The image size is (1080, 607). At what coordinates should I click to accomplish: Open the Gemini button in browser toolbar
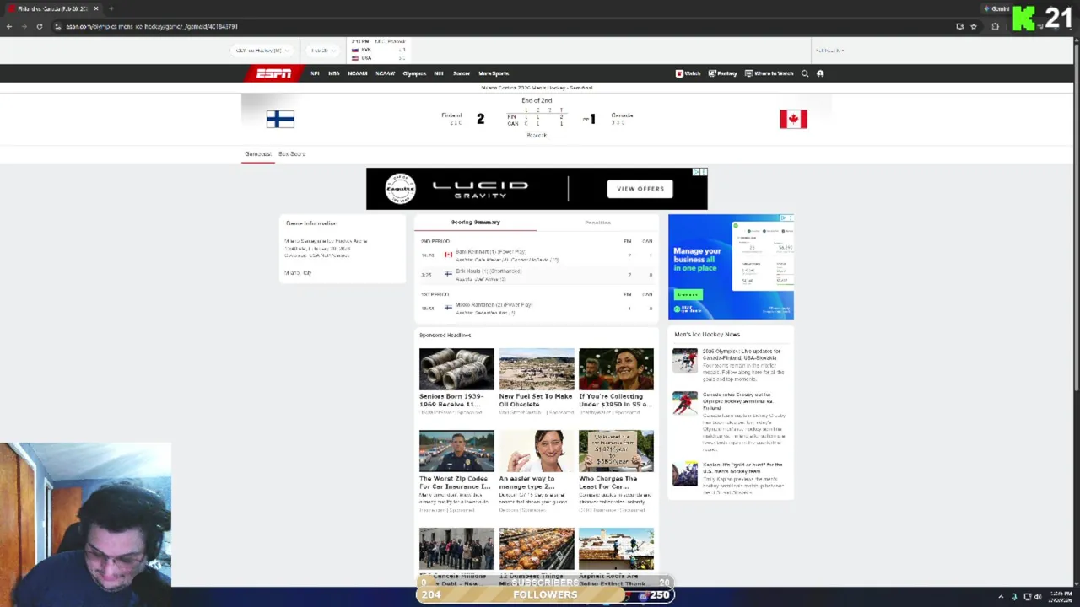[x=997, y=8]
